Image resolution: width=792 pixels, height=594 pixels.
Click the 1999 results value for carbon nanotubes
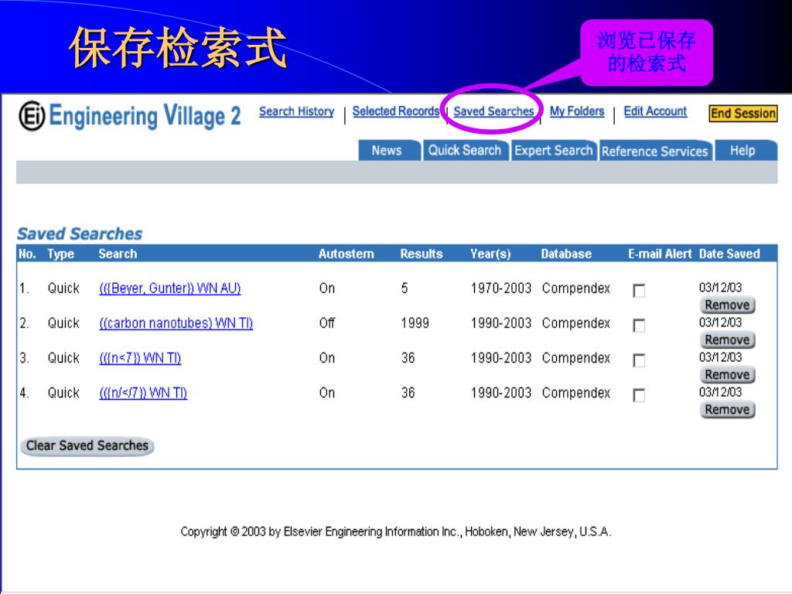tap(415, 323)
